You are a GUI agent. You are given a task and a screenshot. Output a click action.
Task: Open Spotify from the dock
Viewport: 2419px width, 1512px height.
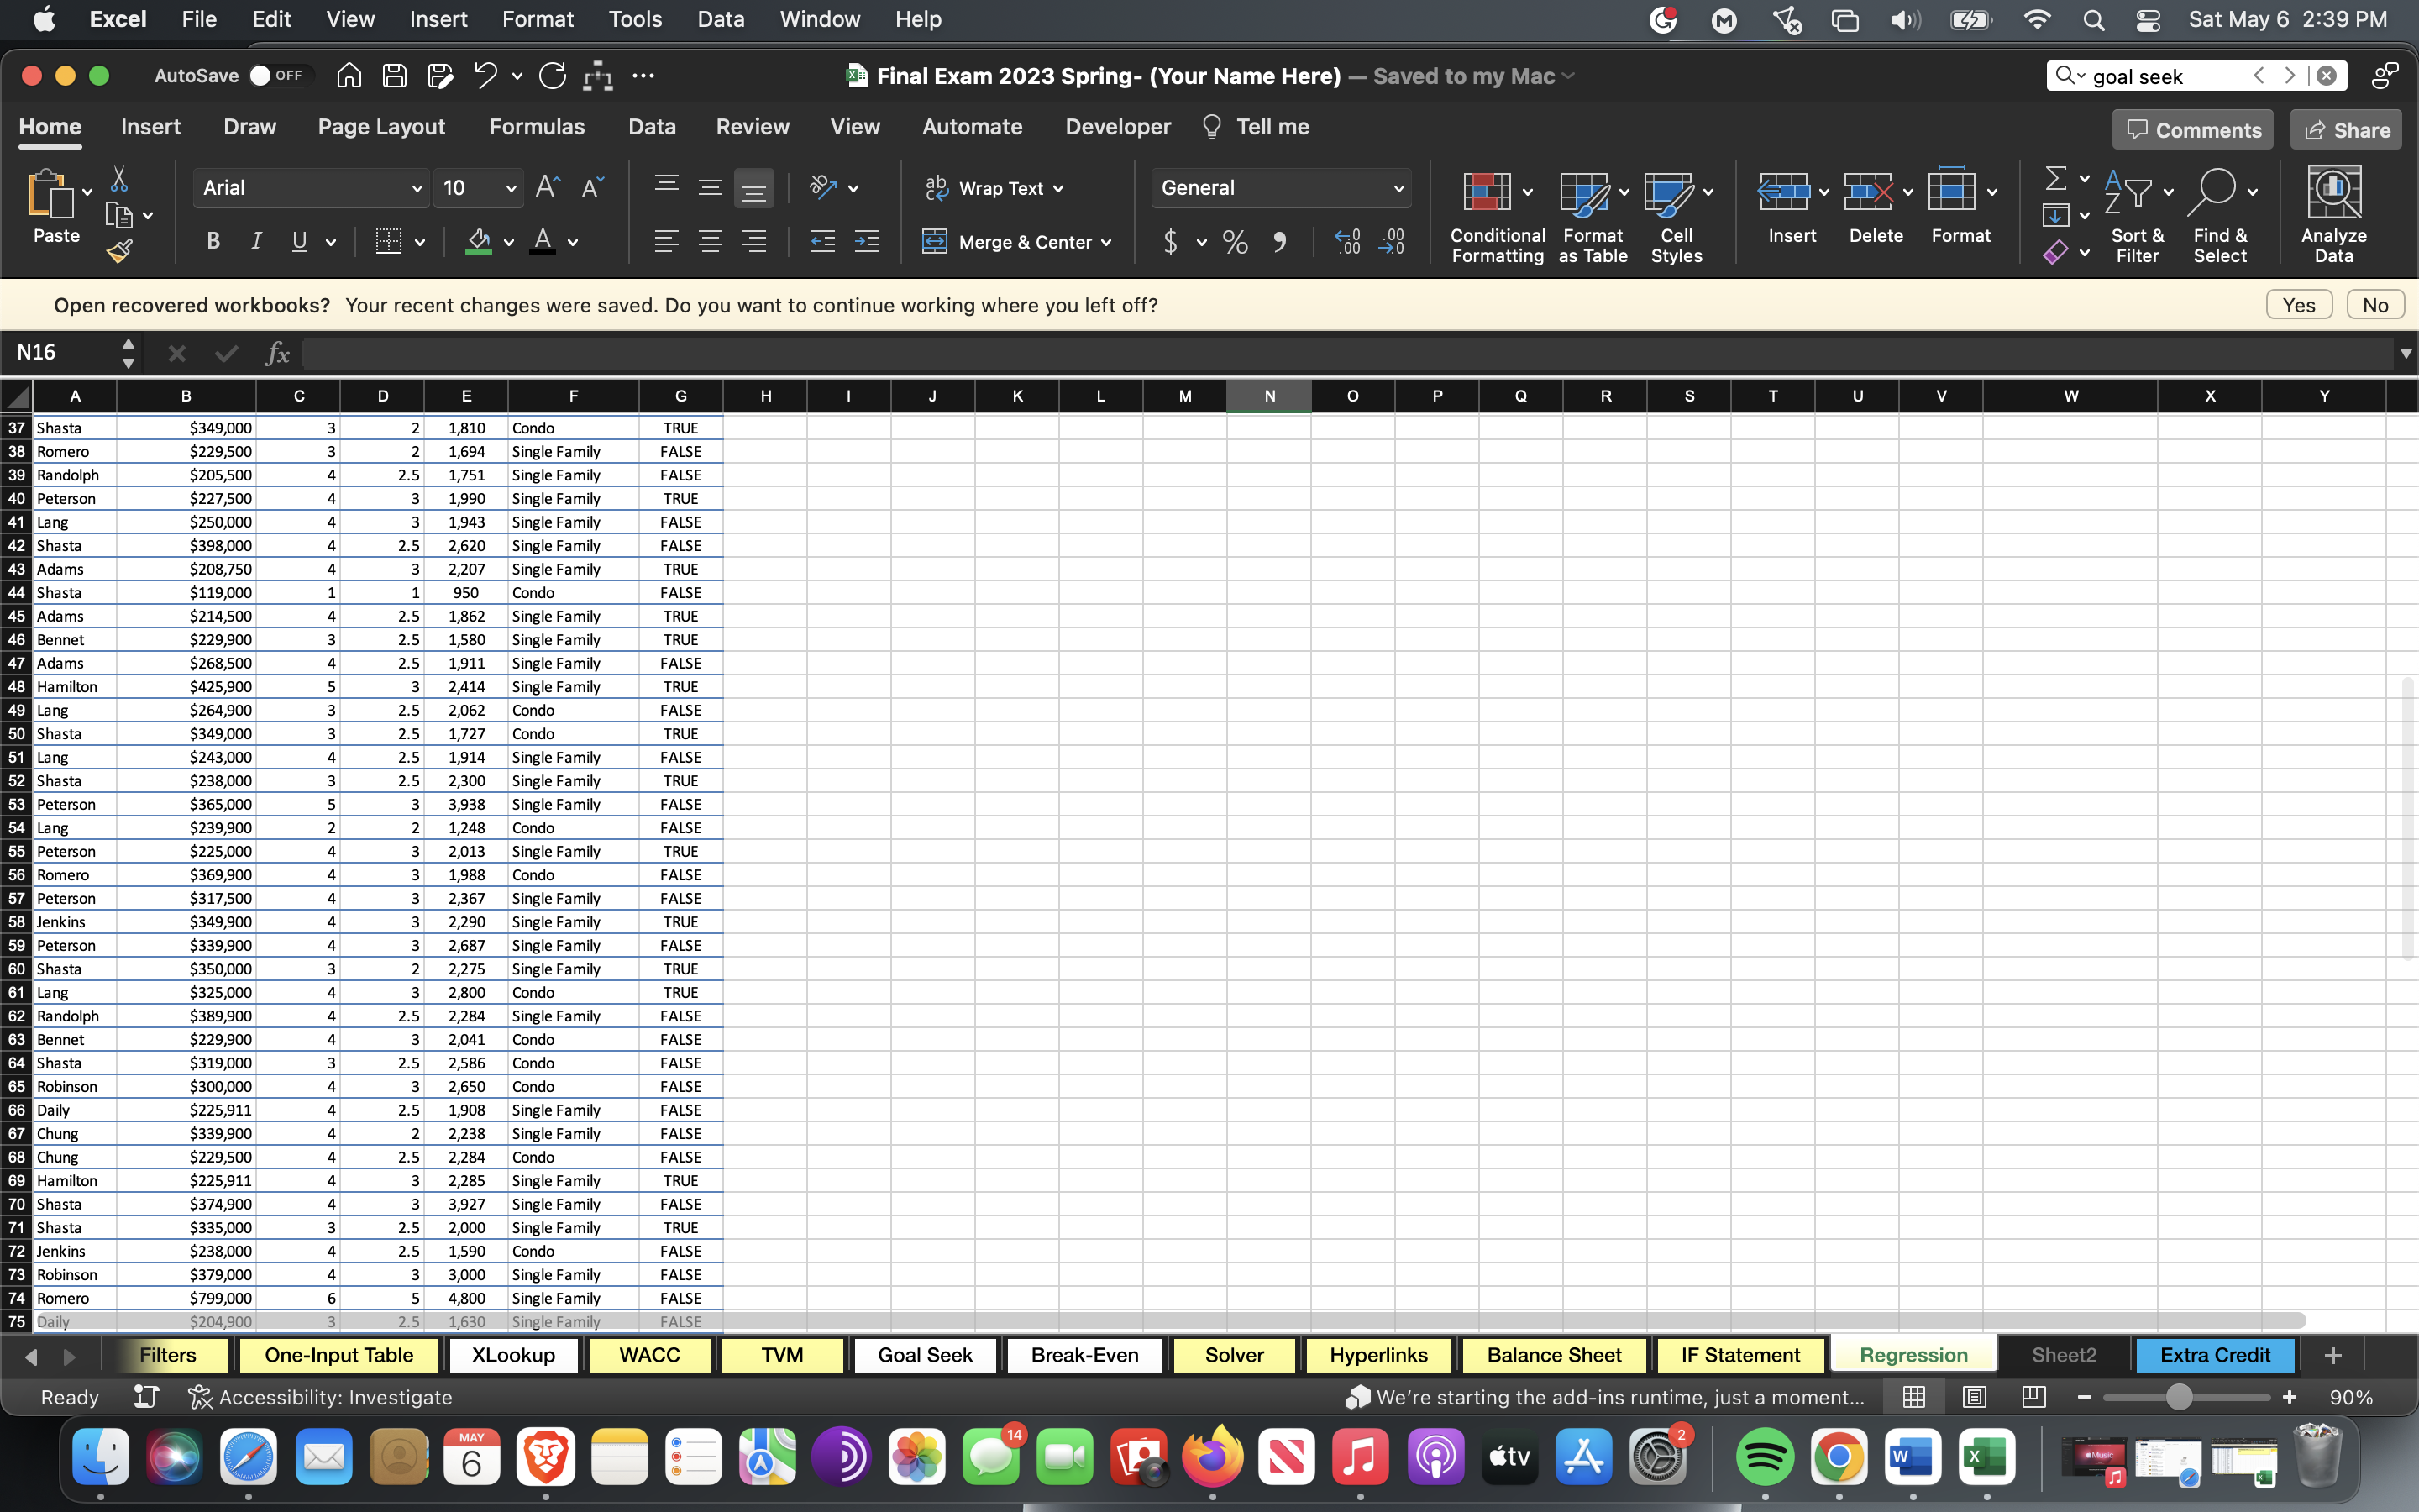pyautogui.click(x=1764, y=1458)
